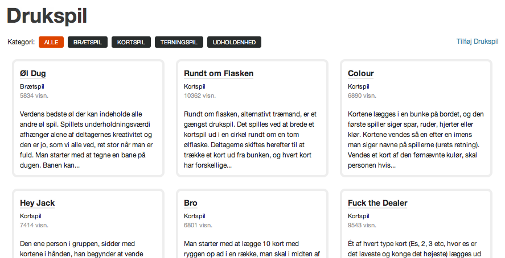Click the Drukspil page heading
Screen dimensions: 505x258
pyautogui.click(x=47, y=15)
